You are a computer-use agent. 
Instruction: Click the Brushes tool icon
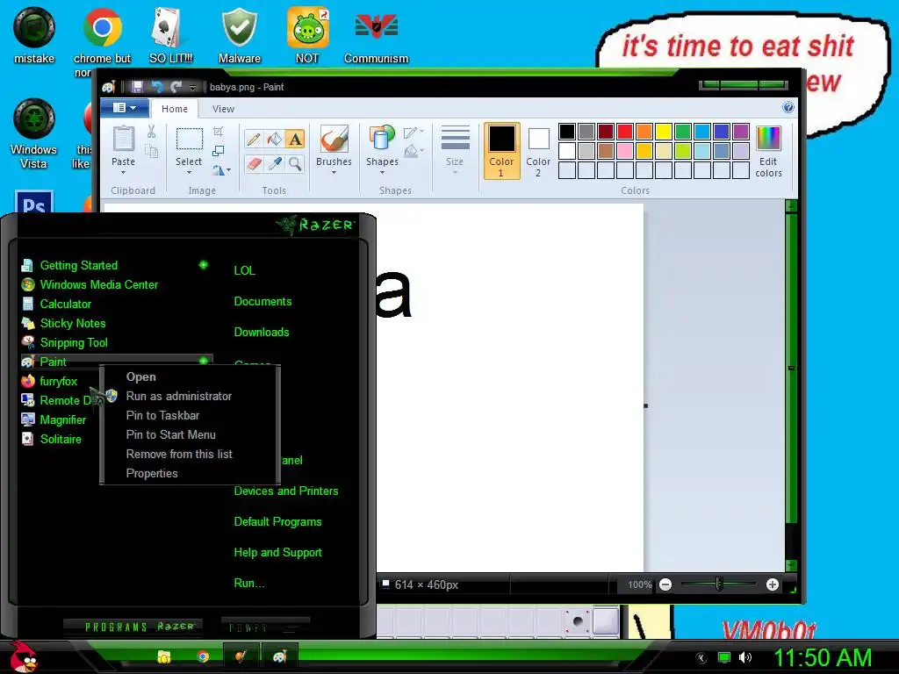[x=334, y=139]
